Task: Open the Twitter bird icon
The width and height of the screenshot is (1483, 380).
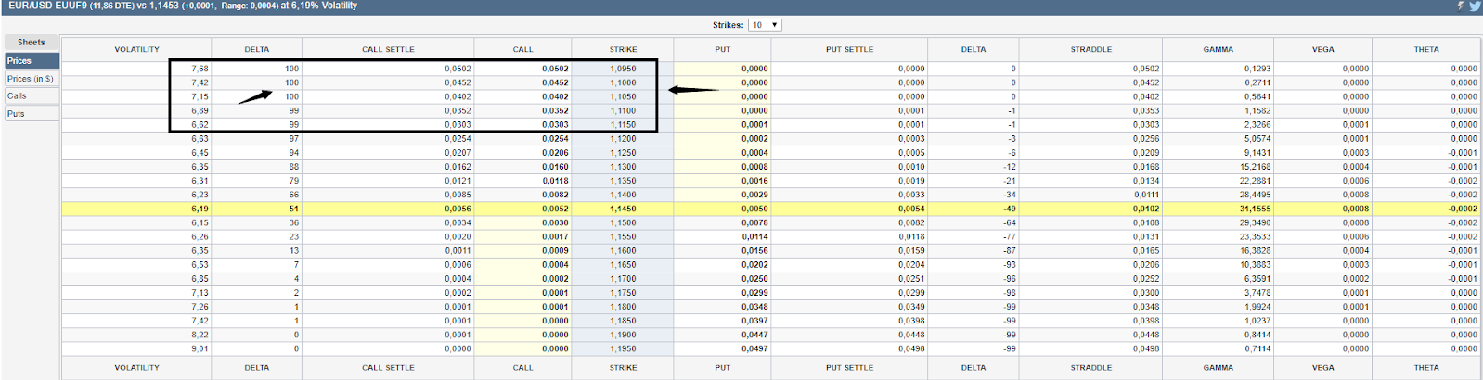Action: coord(1475,6)
